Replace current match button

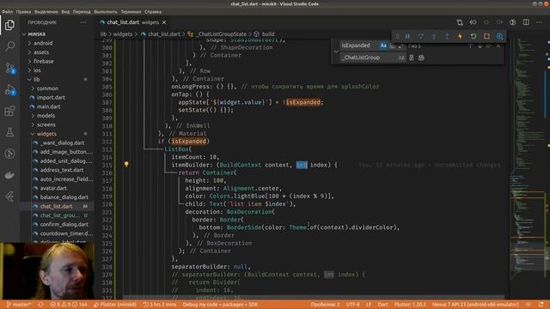coord(412,58)
